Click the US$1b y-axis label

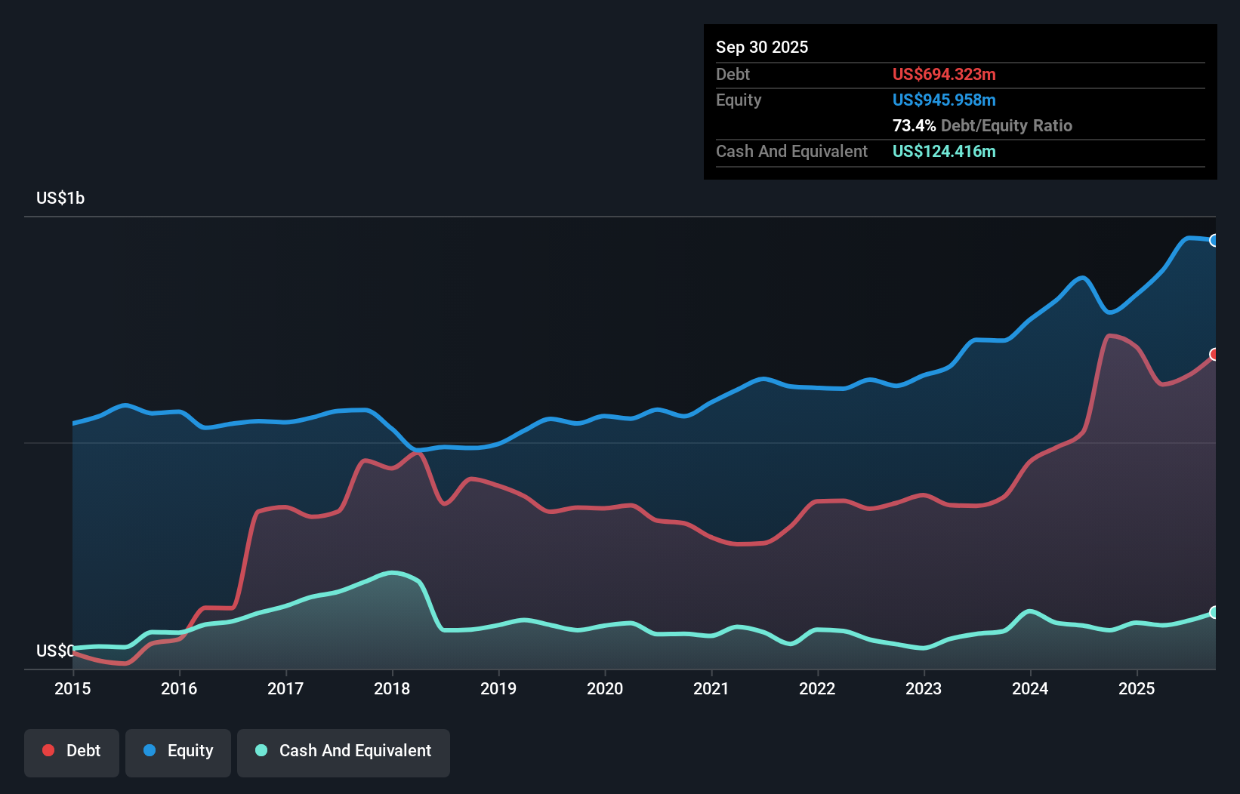[60, 198]
